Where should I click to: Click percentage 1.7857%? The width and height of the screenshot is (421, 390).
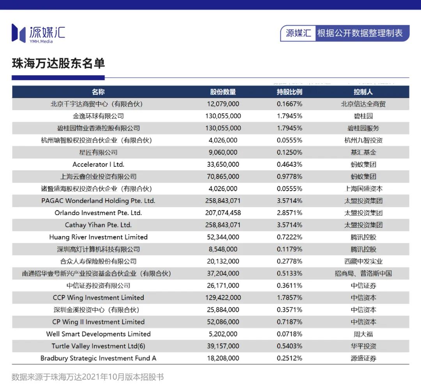289,298
